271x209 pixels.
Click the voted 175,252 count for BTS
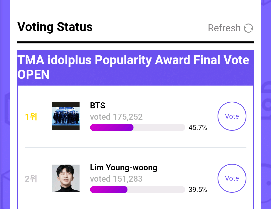[x=116, y=117]
